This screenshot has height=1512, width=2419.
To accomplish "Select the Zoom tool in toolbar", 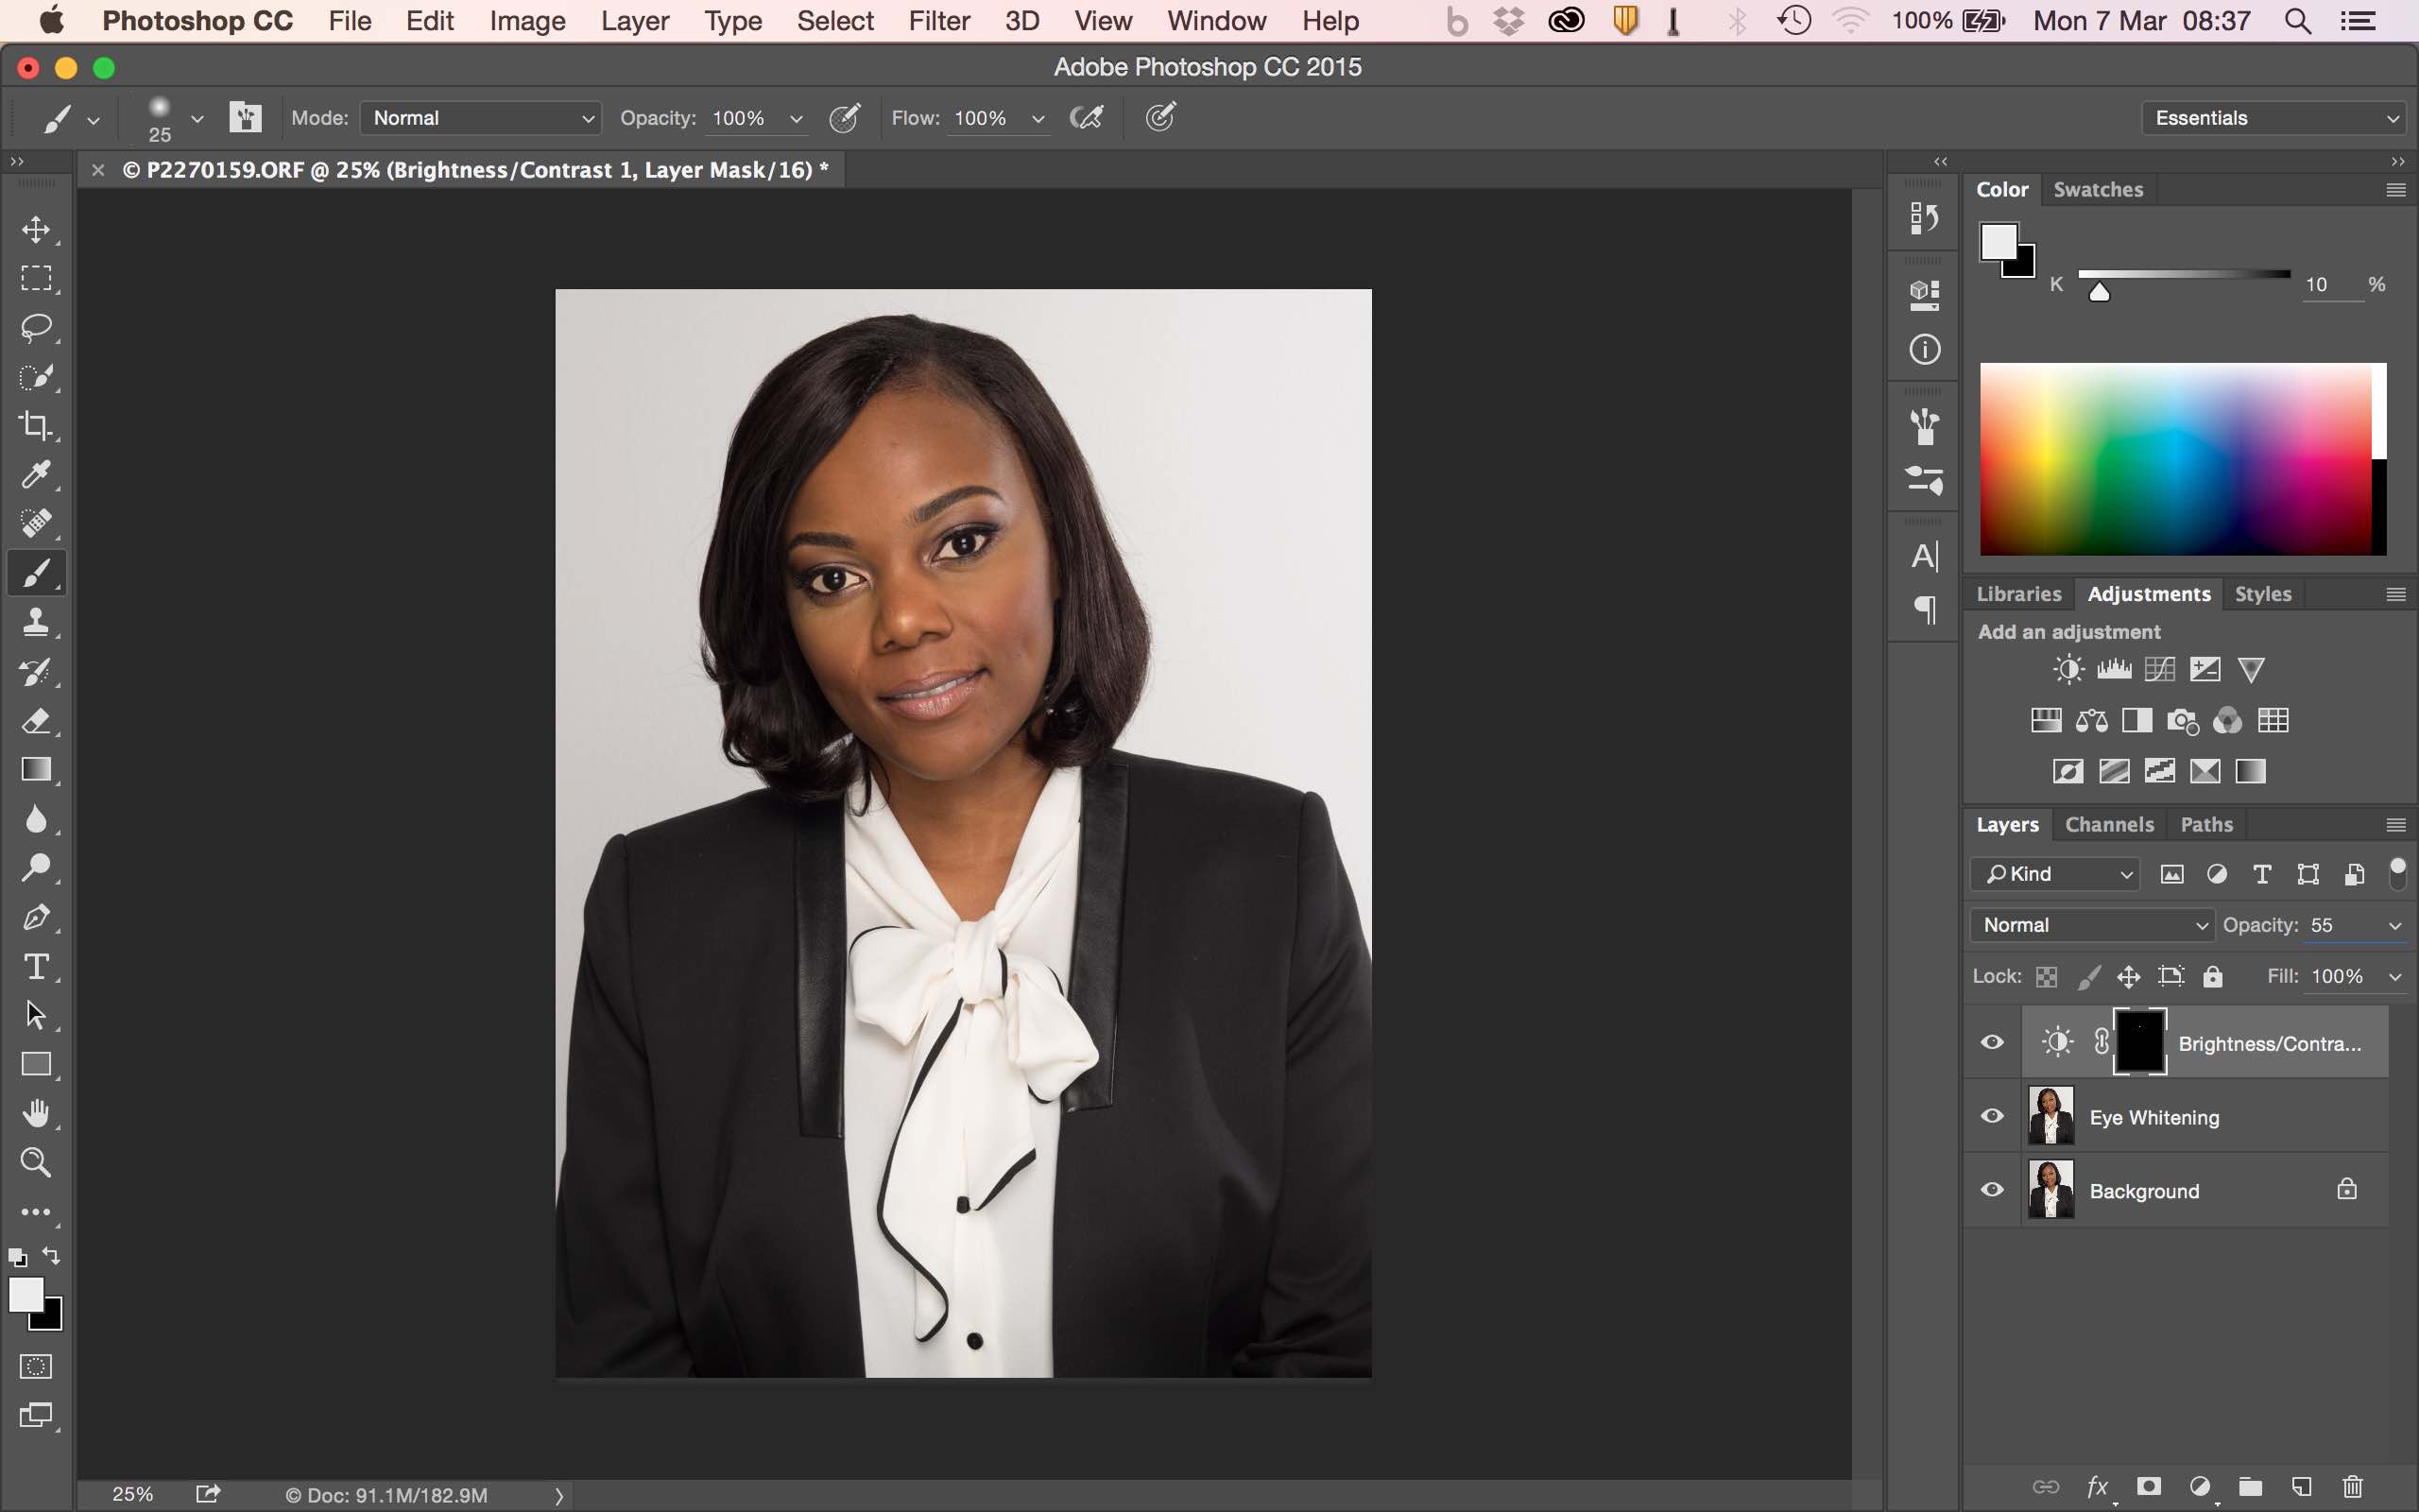I will [36, 1162].
